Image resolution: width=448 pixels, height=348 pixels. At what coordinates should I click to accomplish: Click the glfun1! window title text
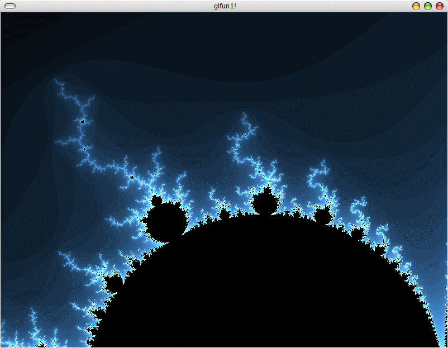click(x=225, y=6)
